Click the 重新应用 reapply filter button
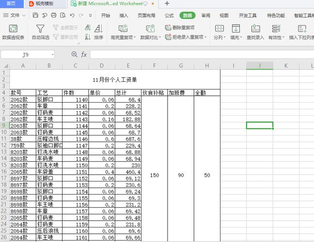 pos(65,37)
